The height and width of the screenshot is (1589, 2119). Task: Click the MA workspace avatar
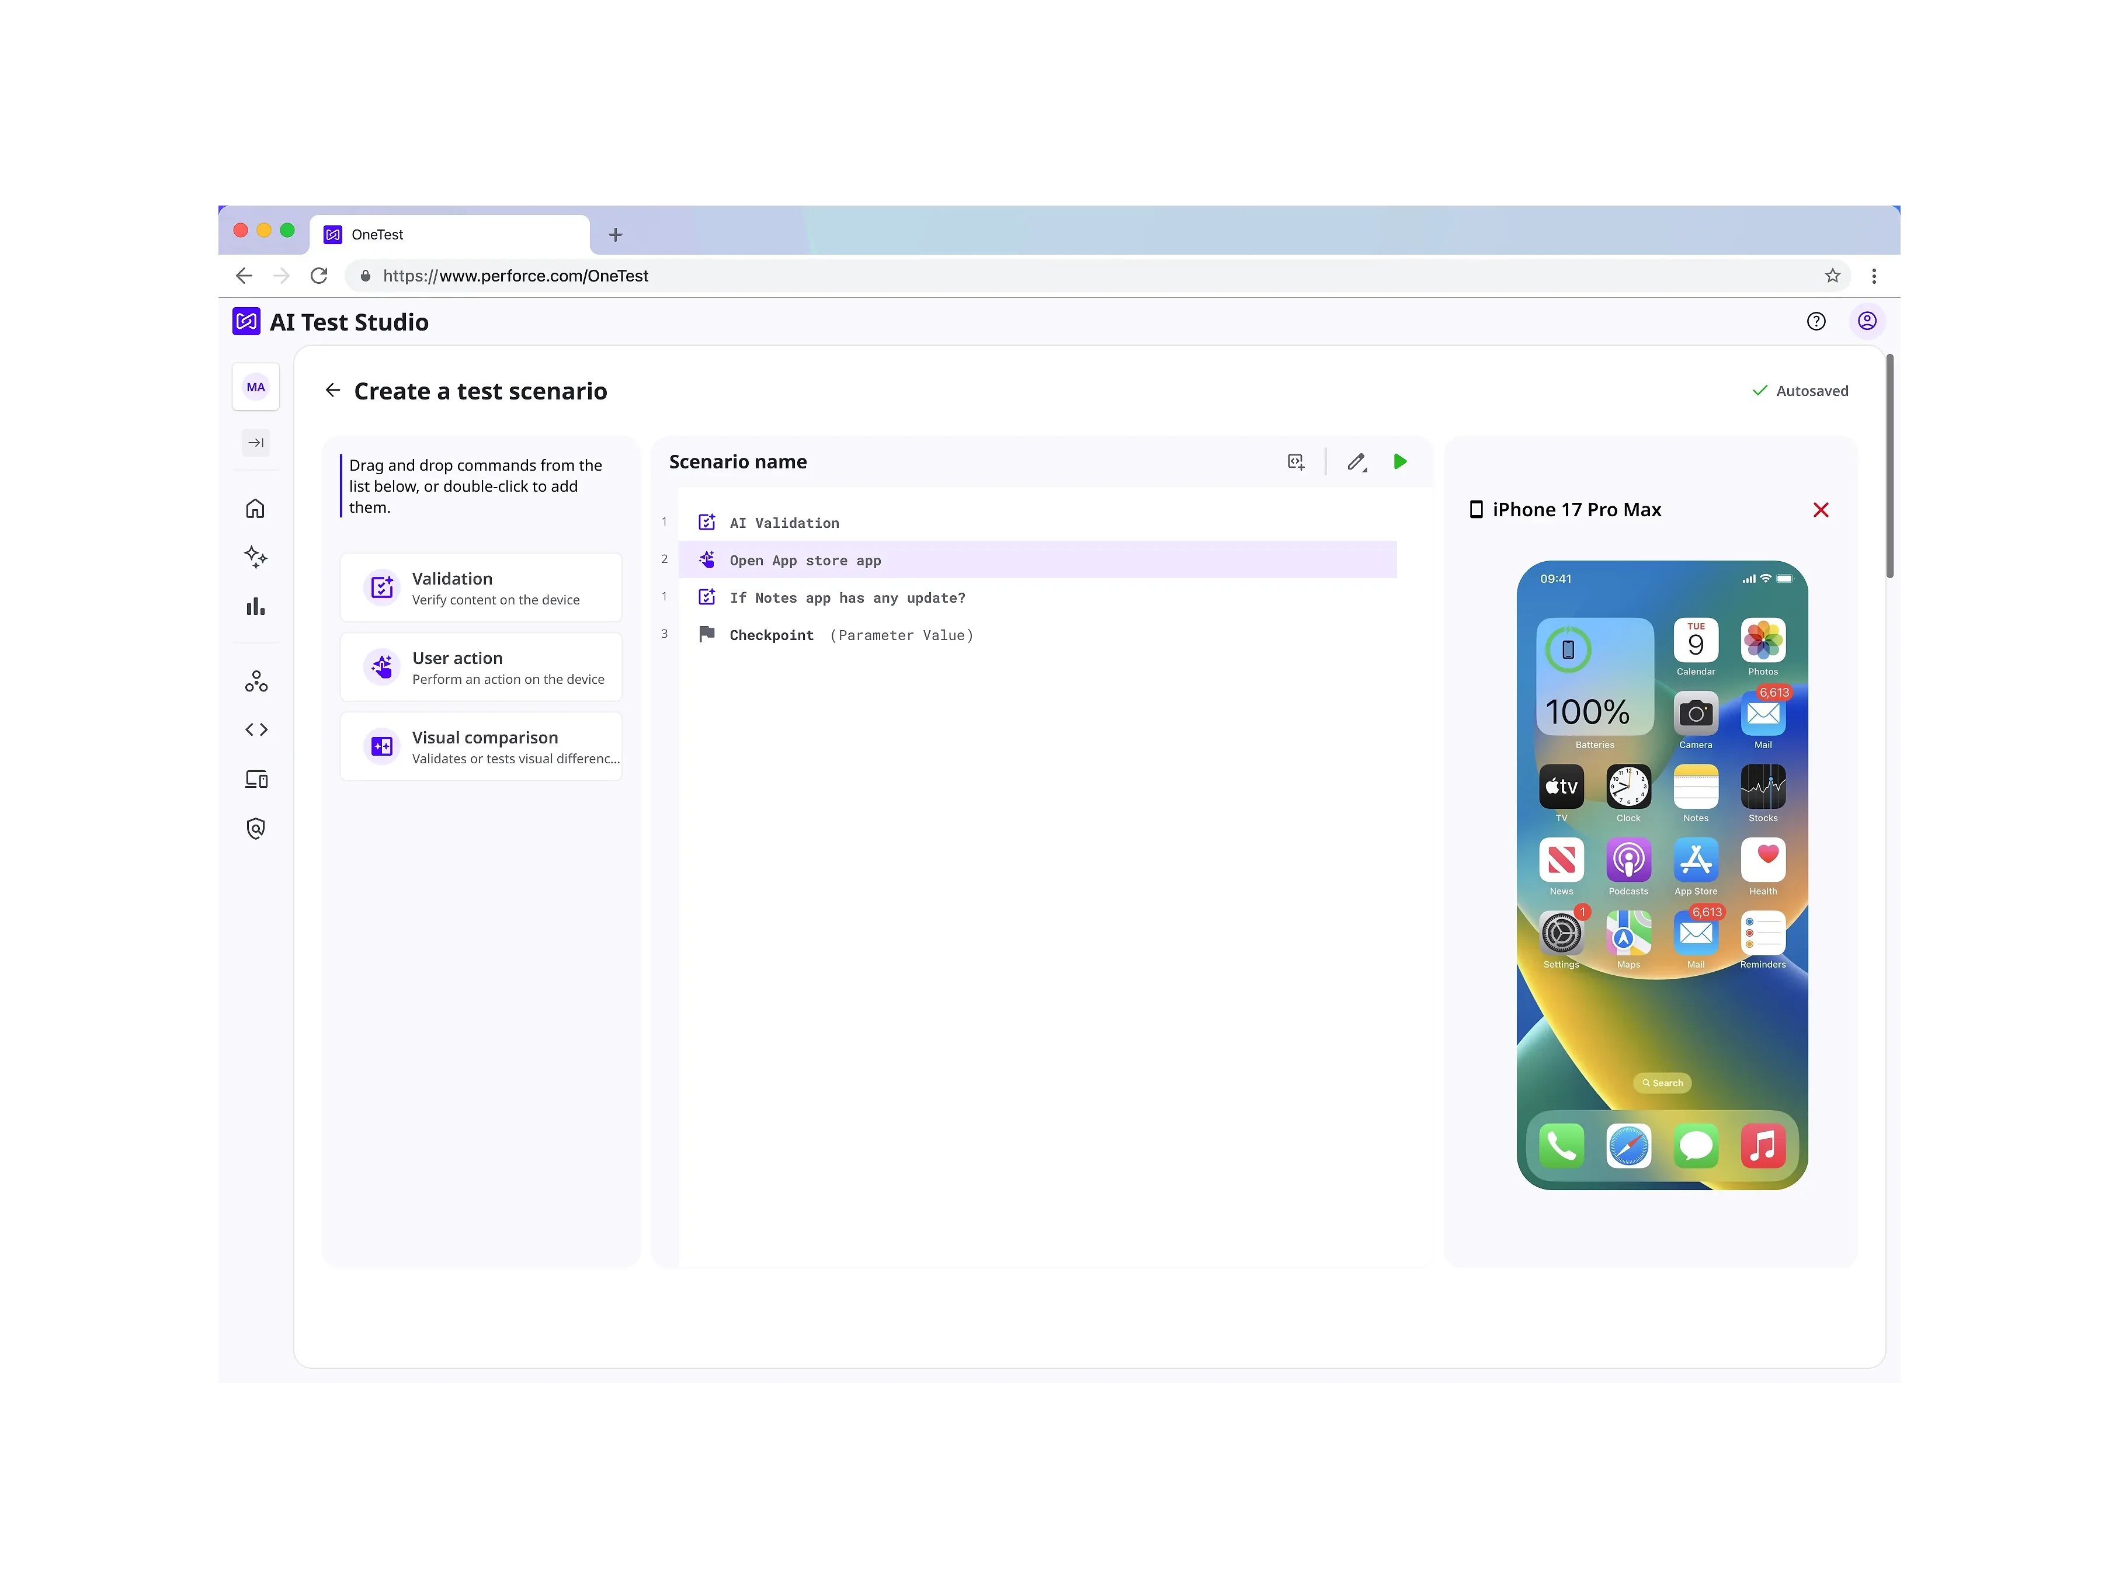[x=256, y=387]
